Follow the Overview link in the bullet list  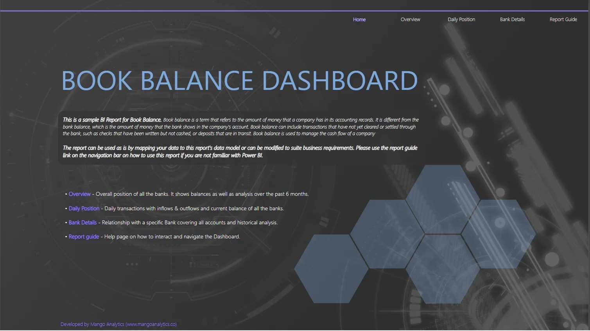[x=80, y=194]
